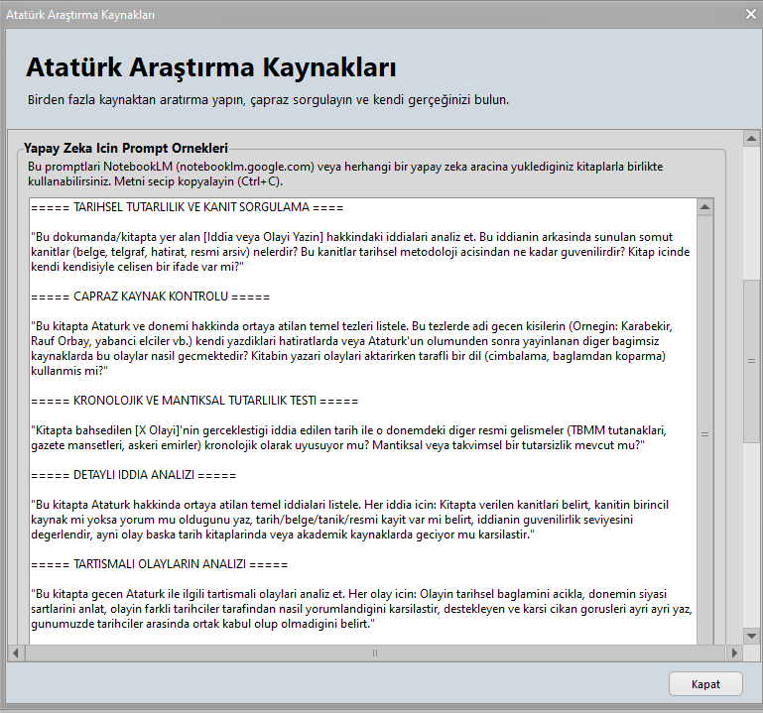Viewport: 763px width, 713px height.
Task: Click the 'notebooklm.google.com' text in the description
Action: (245, 167)
